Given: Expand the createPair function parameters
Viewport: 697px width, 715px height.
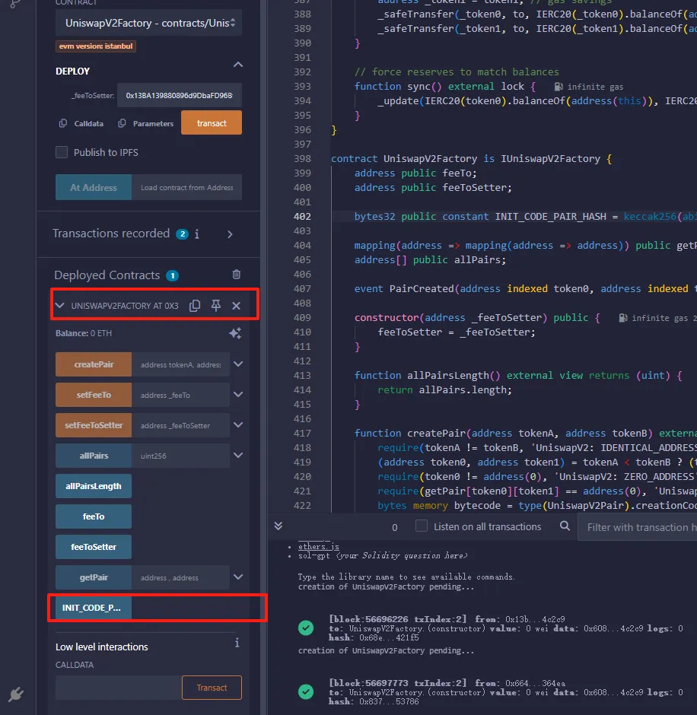Looking at the screenshot, I should pos(238,364).
